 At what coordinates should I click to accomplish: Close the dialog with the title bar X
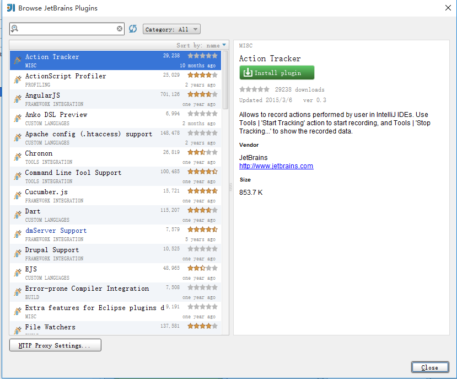point(448,8)
